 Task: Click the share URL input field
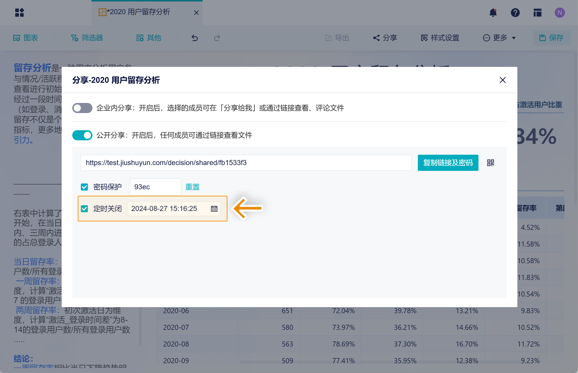246,163
